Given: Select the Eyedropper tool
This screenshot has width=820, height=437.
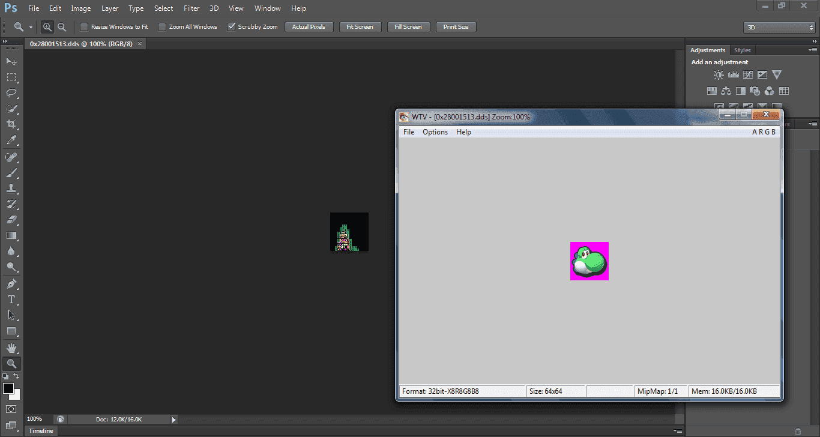Looking at the screenshot, I should pos(11,140).
